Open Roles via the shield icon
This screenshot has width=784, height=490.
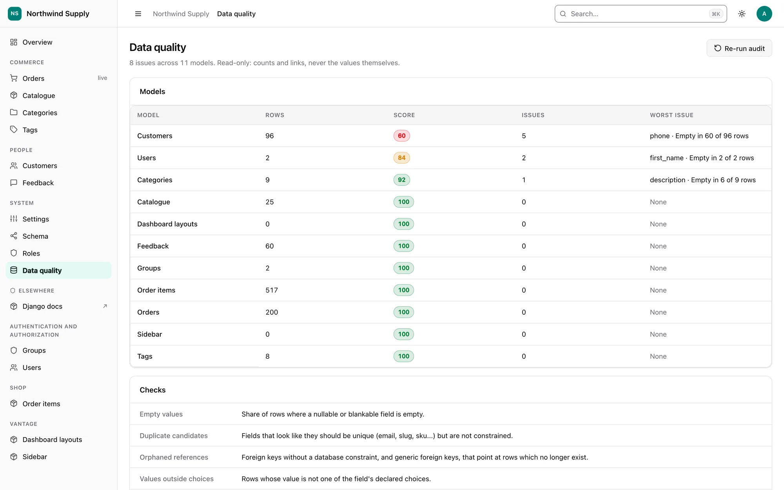(x=14, y=253)
